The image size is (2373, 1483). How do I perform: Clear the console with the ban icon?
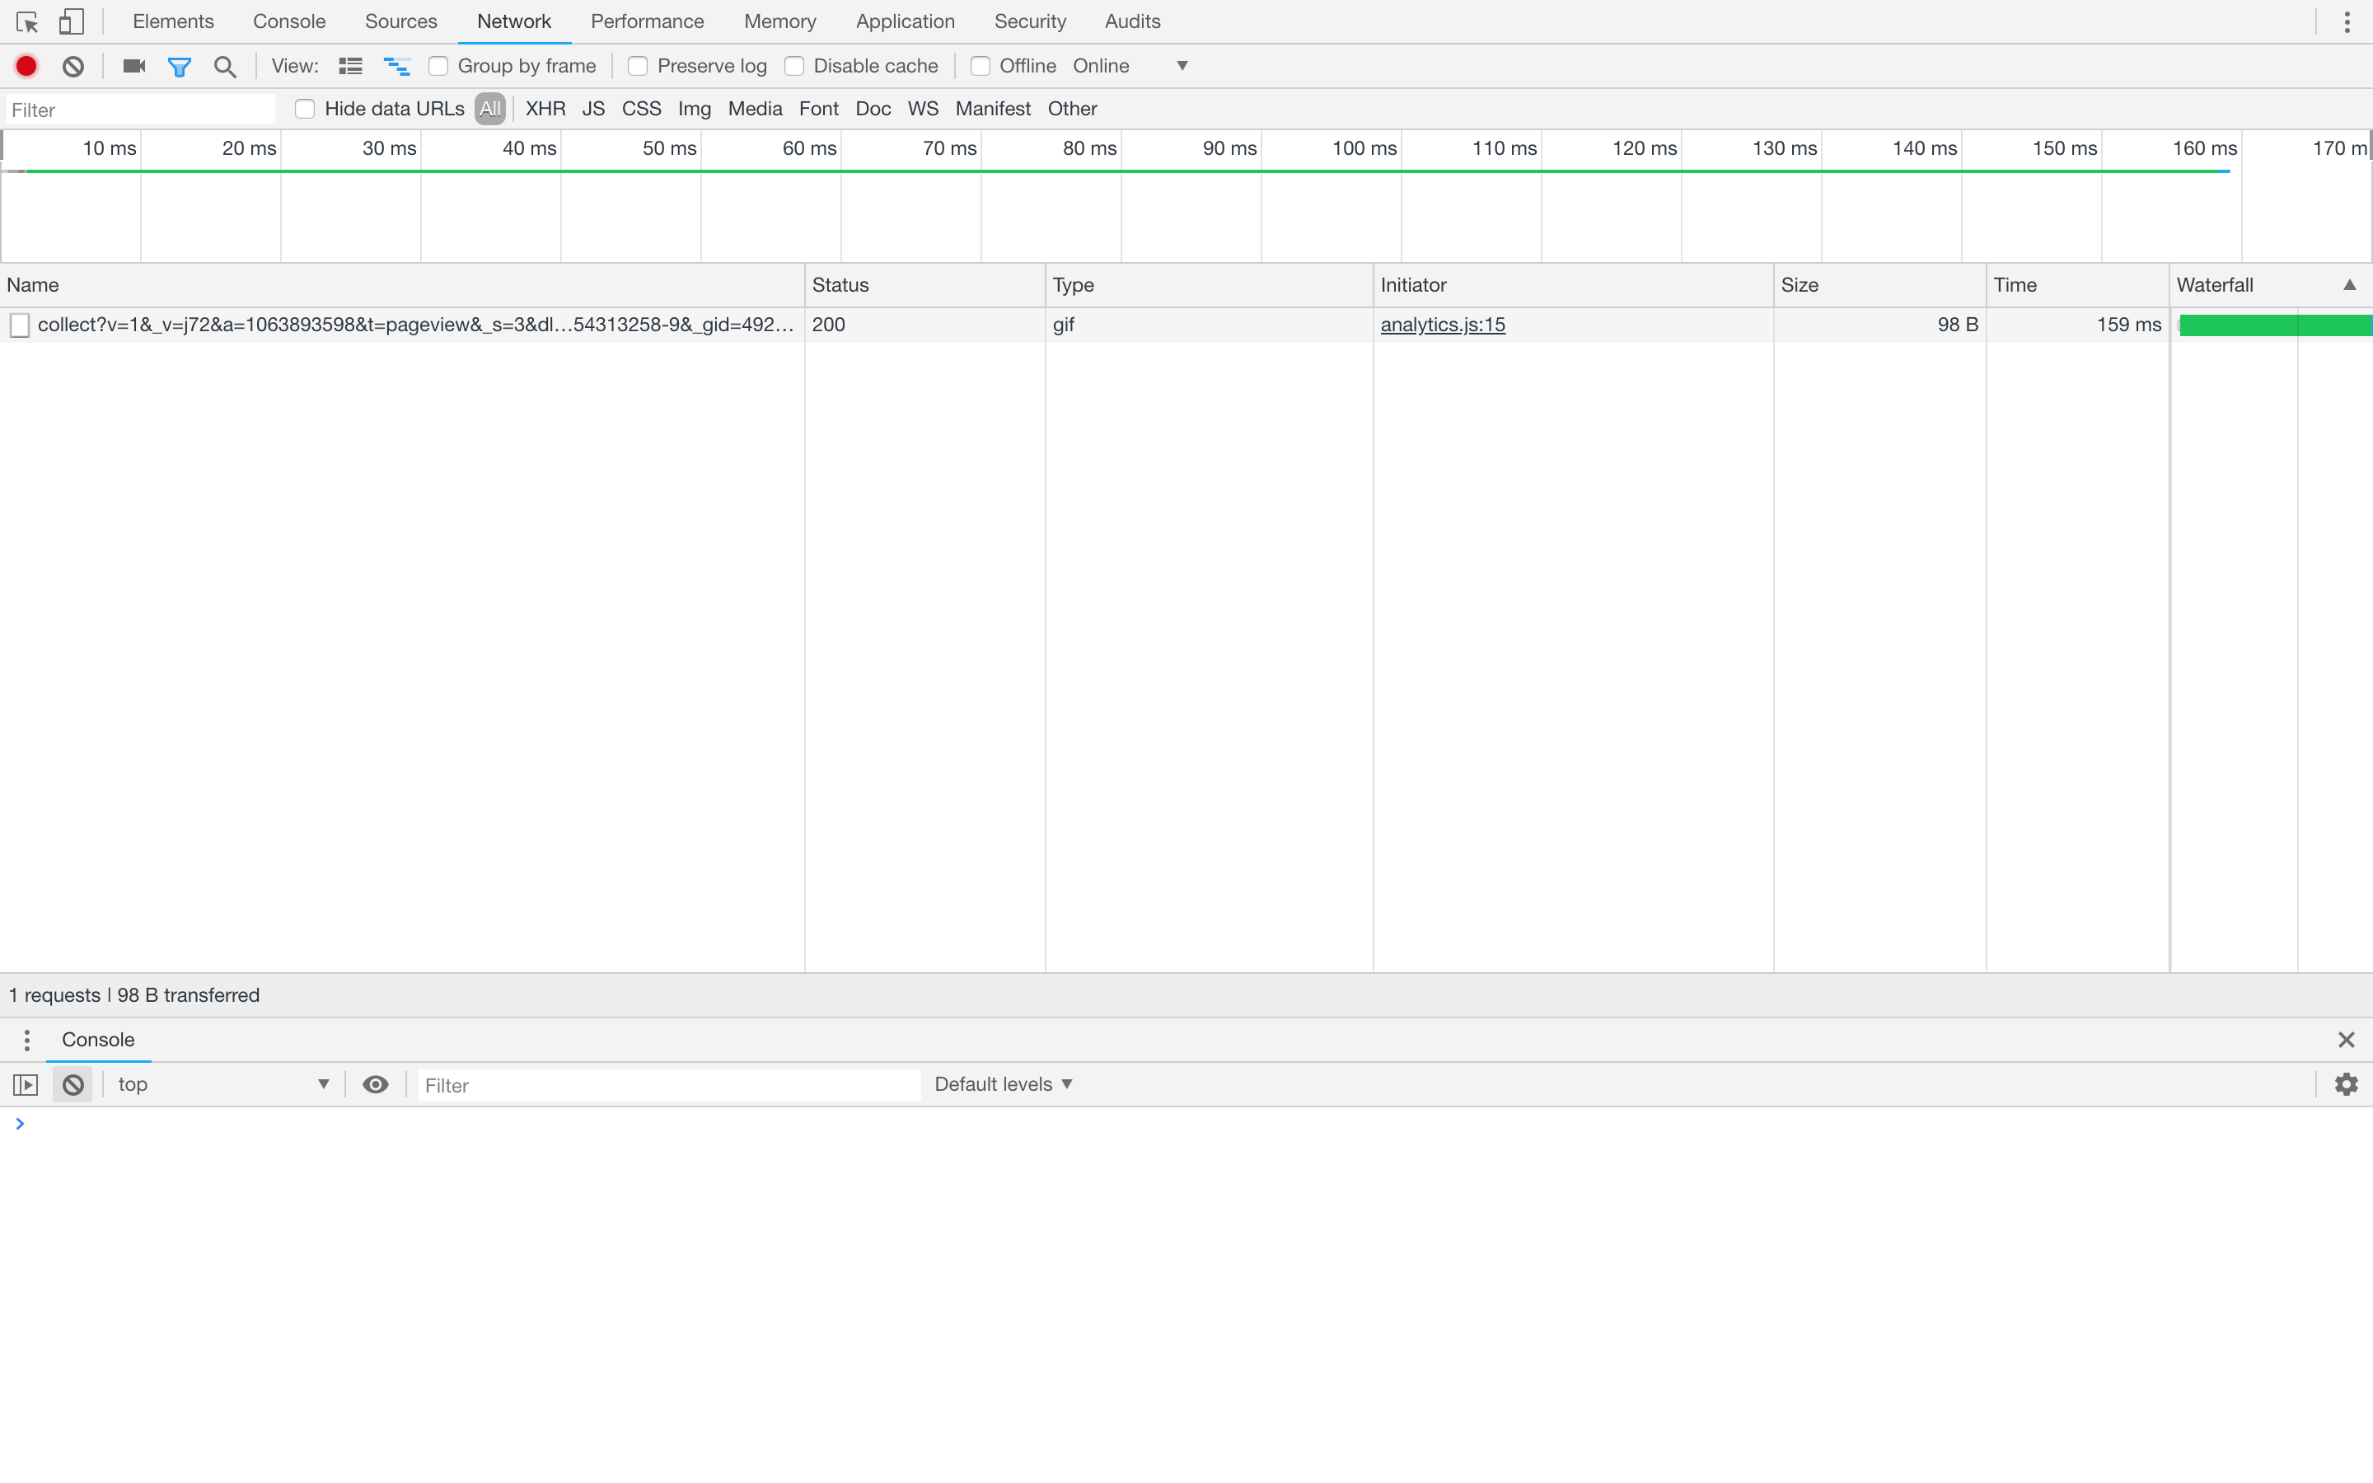[73, 1085]
